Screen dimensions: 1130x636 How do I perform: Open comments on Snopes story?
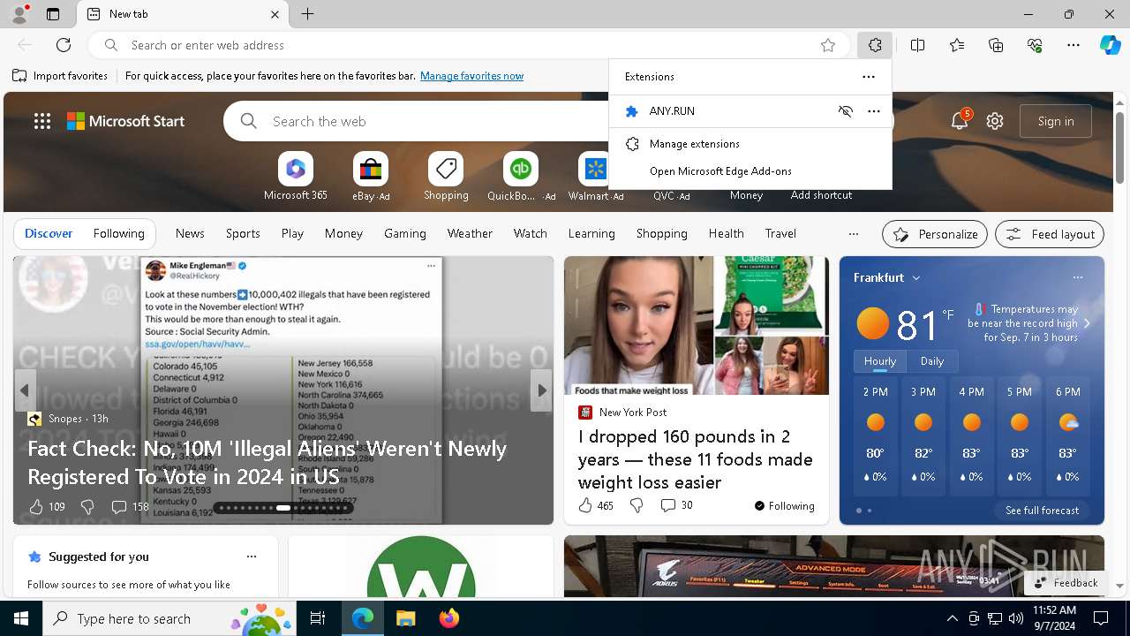(130, 507)
